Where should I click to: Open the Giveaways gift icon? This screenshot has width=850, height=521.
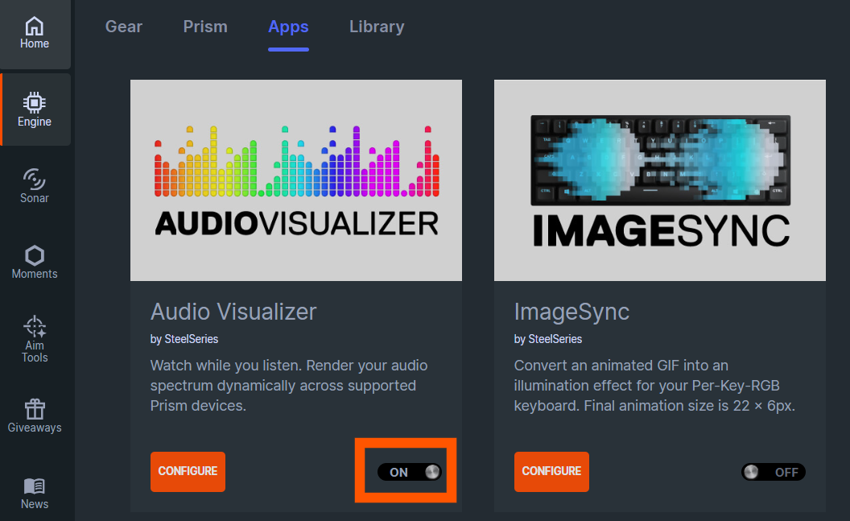35,409
